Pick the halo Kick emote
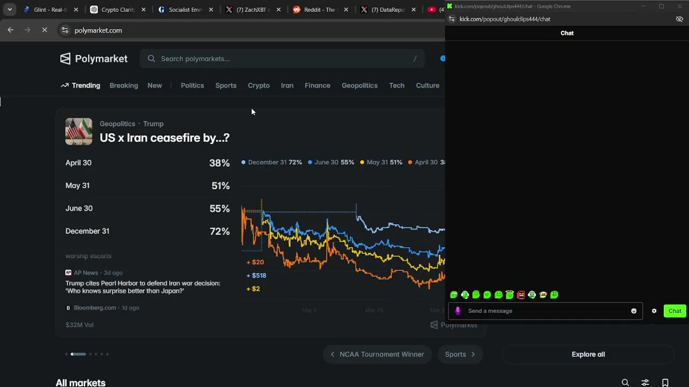The height and width of the screenshot is (387, 689). click(x=509, y=295)
